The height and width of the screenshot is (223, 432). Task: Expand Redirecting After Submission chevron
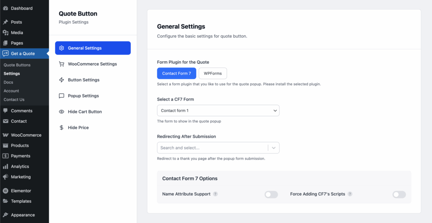[274, 148]
